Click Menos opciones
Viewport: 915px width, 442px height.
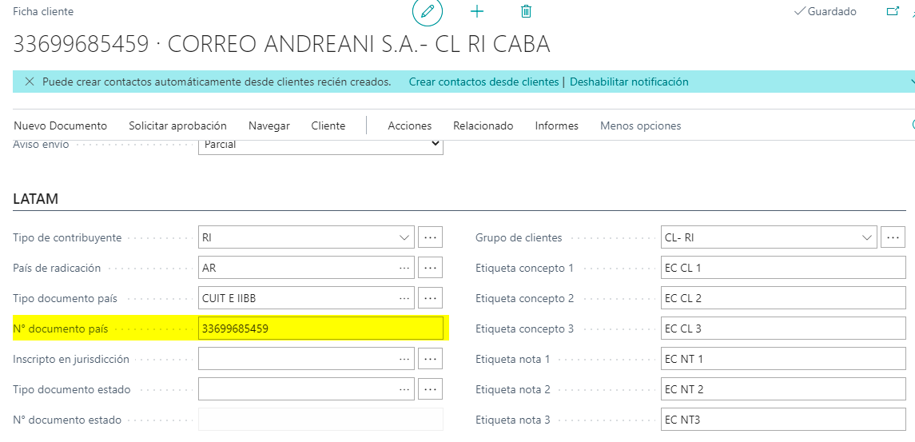point(641,125)
